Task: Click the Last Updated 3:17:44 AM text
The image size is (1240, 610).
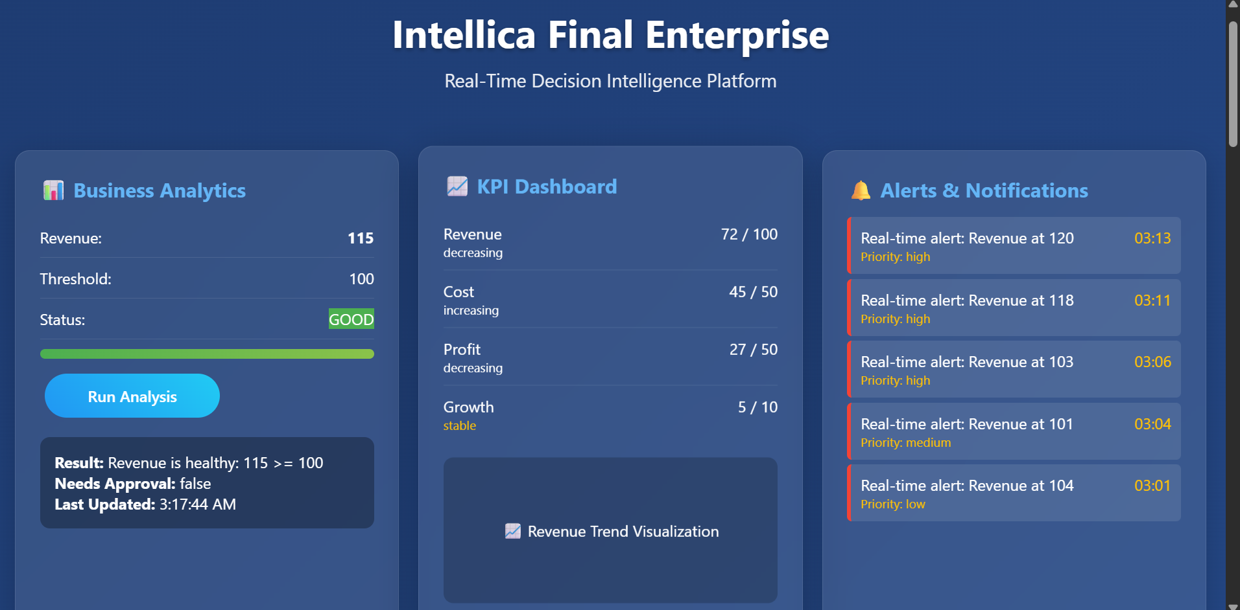Action: [145, 504]
